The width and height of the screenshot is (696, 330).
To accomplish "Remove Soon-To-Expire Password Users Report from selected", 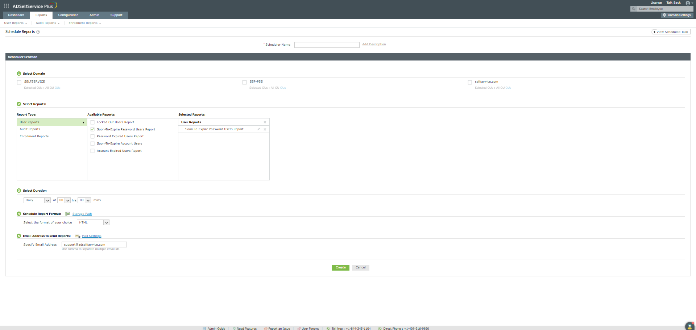I will click(x=265, y=129).
